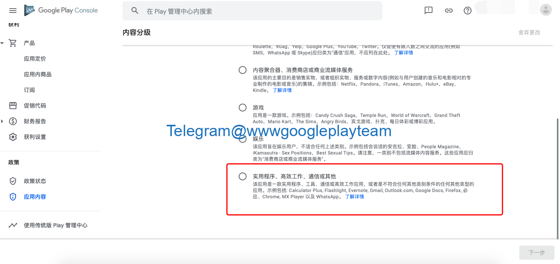Open 应用定价 in sidebar

tap(35, 59)
